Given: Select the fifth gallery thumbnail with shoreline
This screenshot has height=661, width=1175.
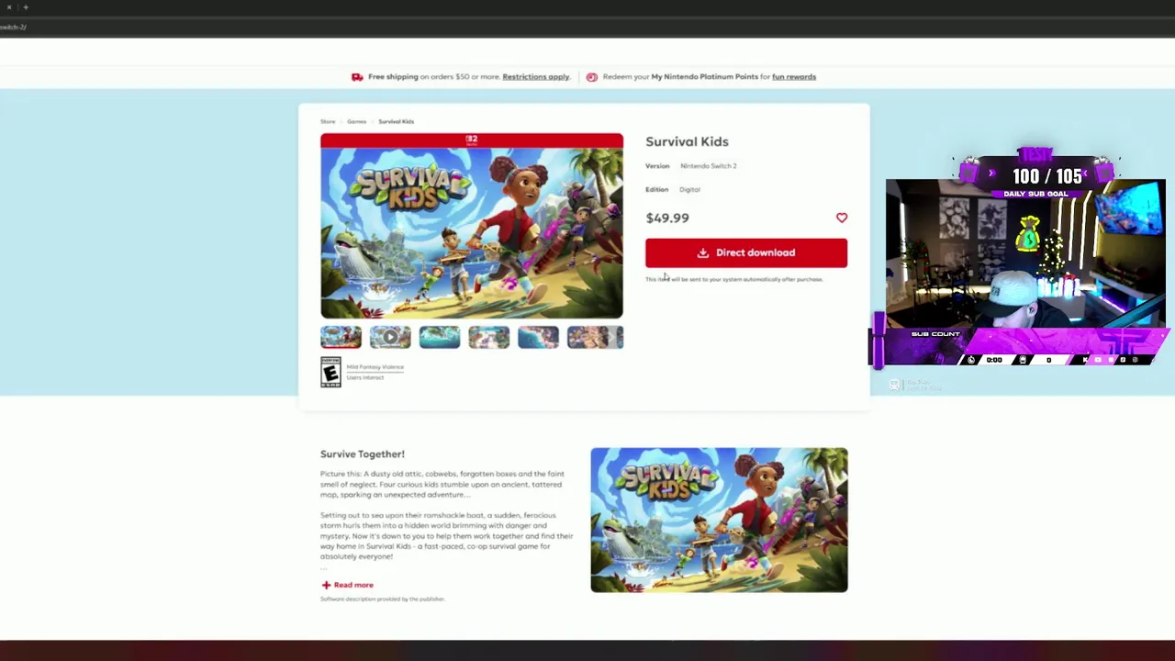Looking at the screenshot, I should click(538, 338).
